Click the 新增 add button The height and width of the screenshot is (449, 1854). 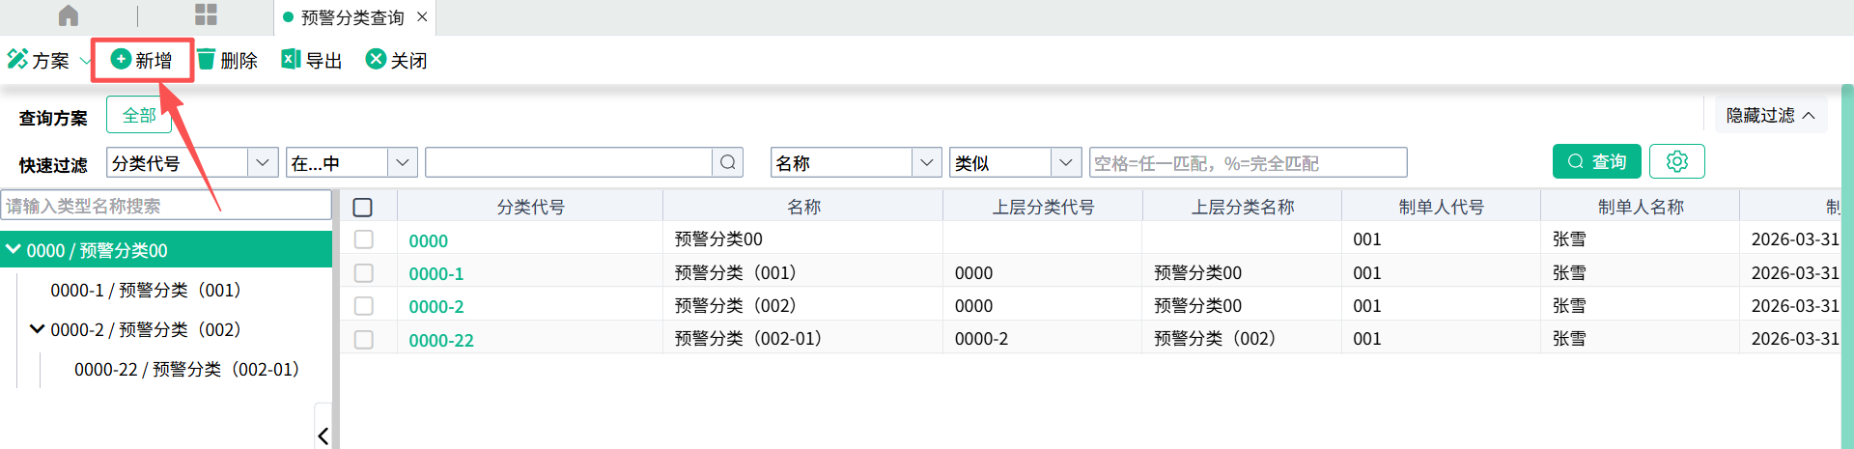tap(142, 60)
